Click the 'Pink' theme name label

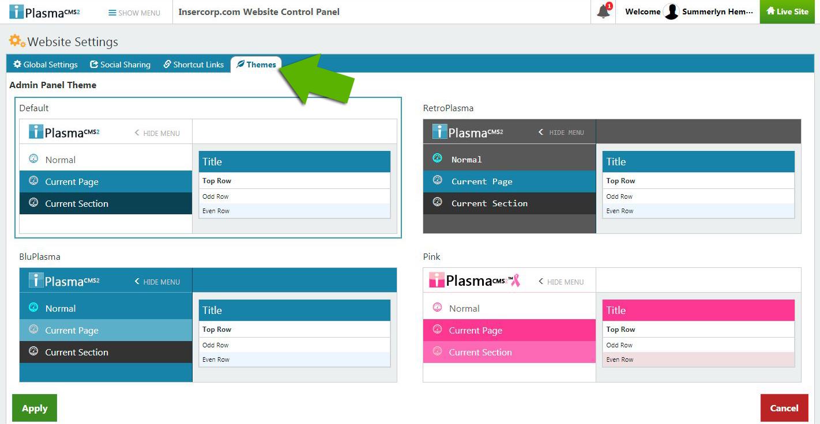431,256
